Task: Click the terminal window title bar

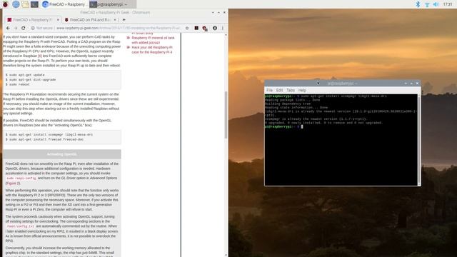Action: click(x=343, y=84)
